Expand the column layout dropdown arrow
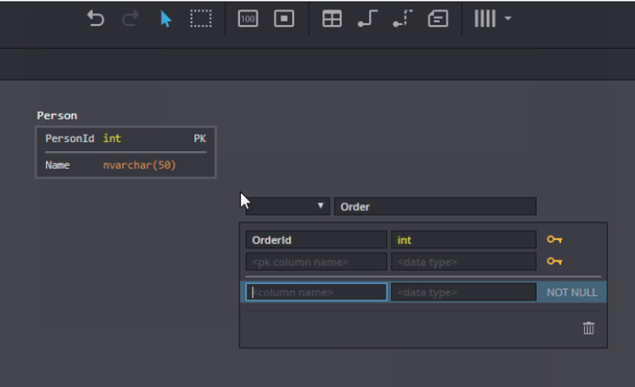The width and height of the screenshot is (635, 387). pyautogui.click(x=508, y=19)
